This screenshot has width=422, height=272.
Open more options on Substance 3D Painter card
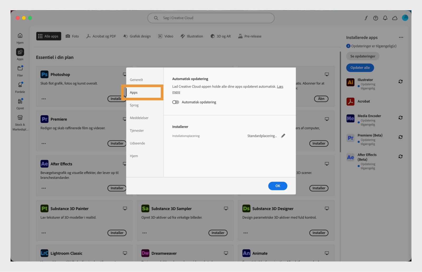click(x=44, y=233)
